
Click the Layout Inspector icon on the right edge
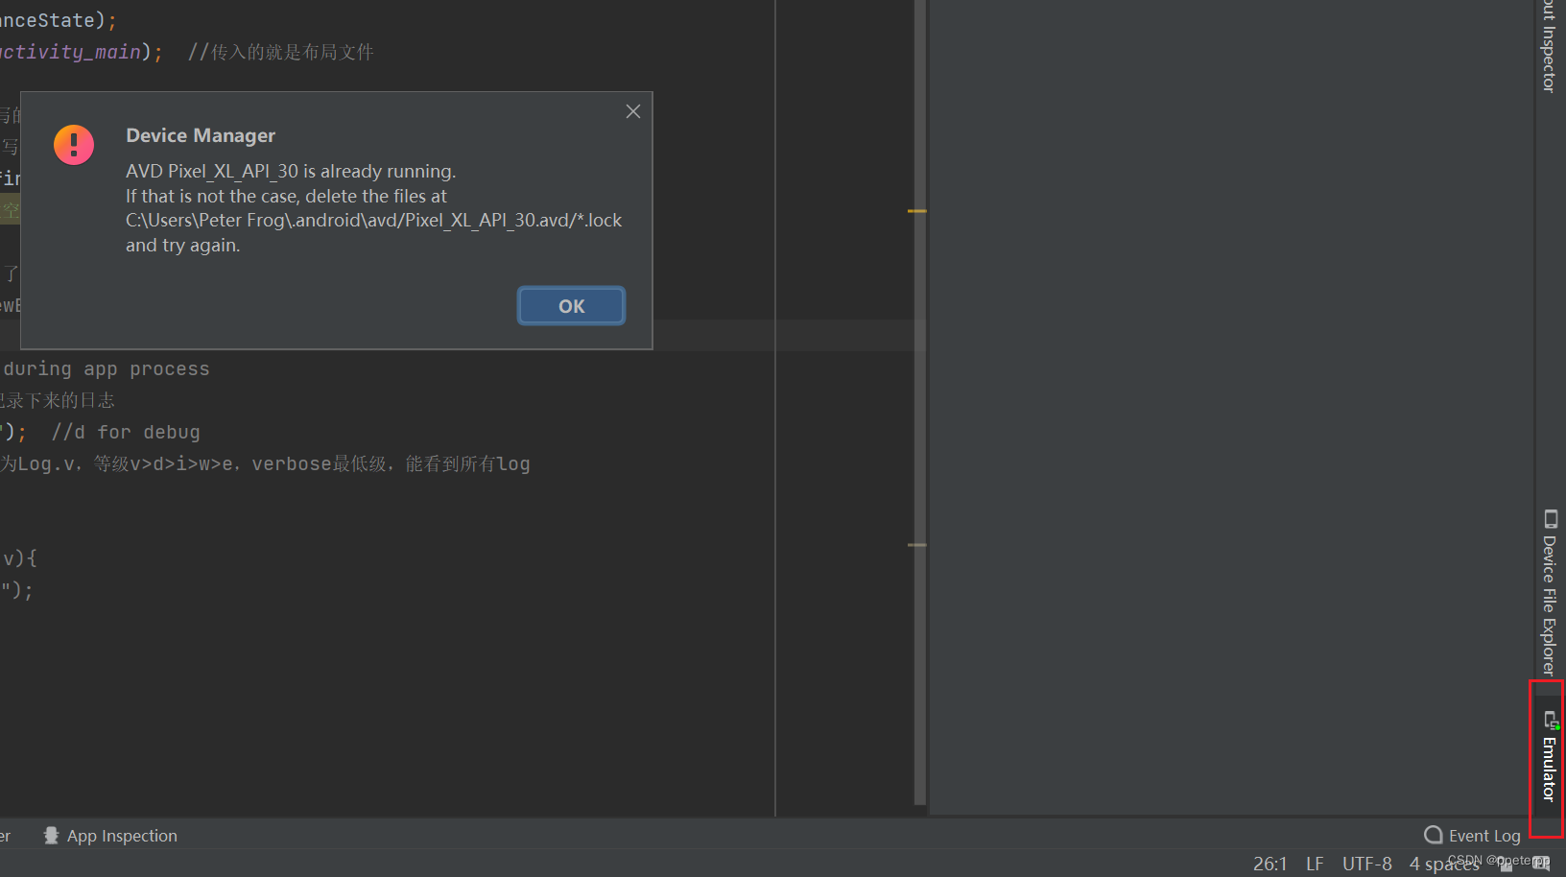point(1548,43)
